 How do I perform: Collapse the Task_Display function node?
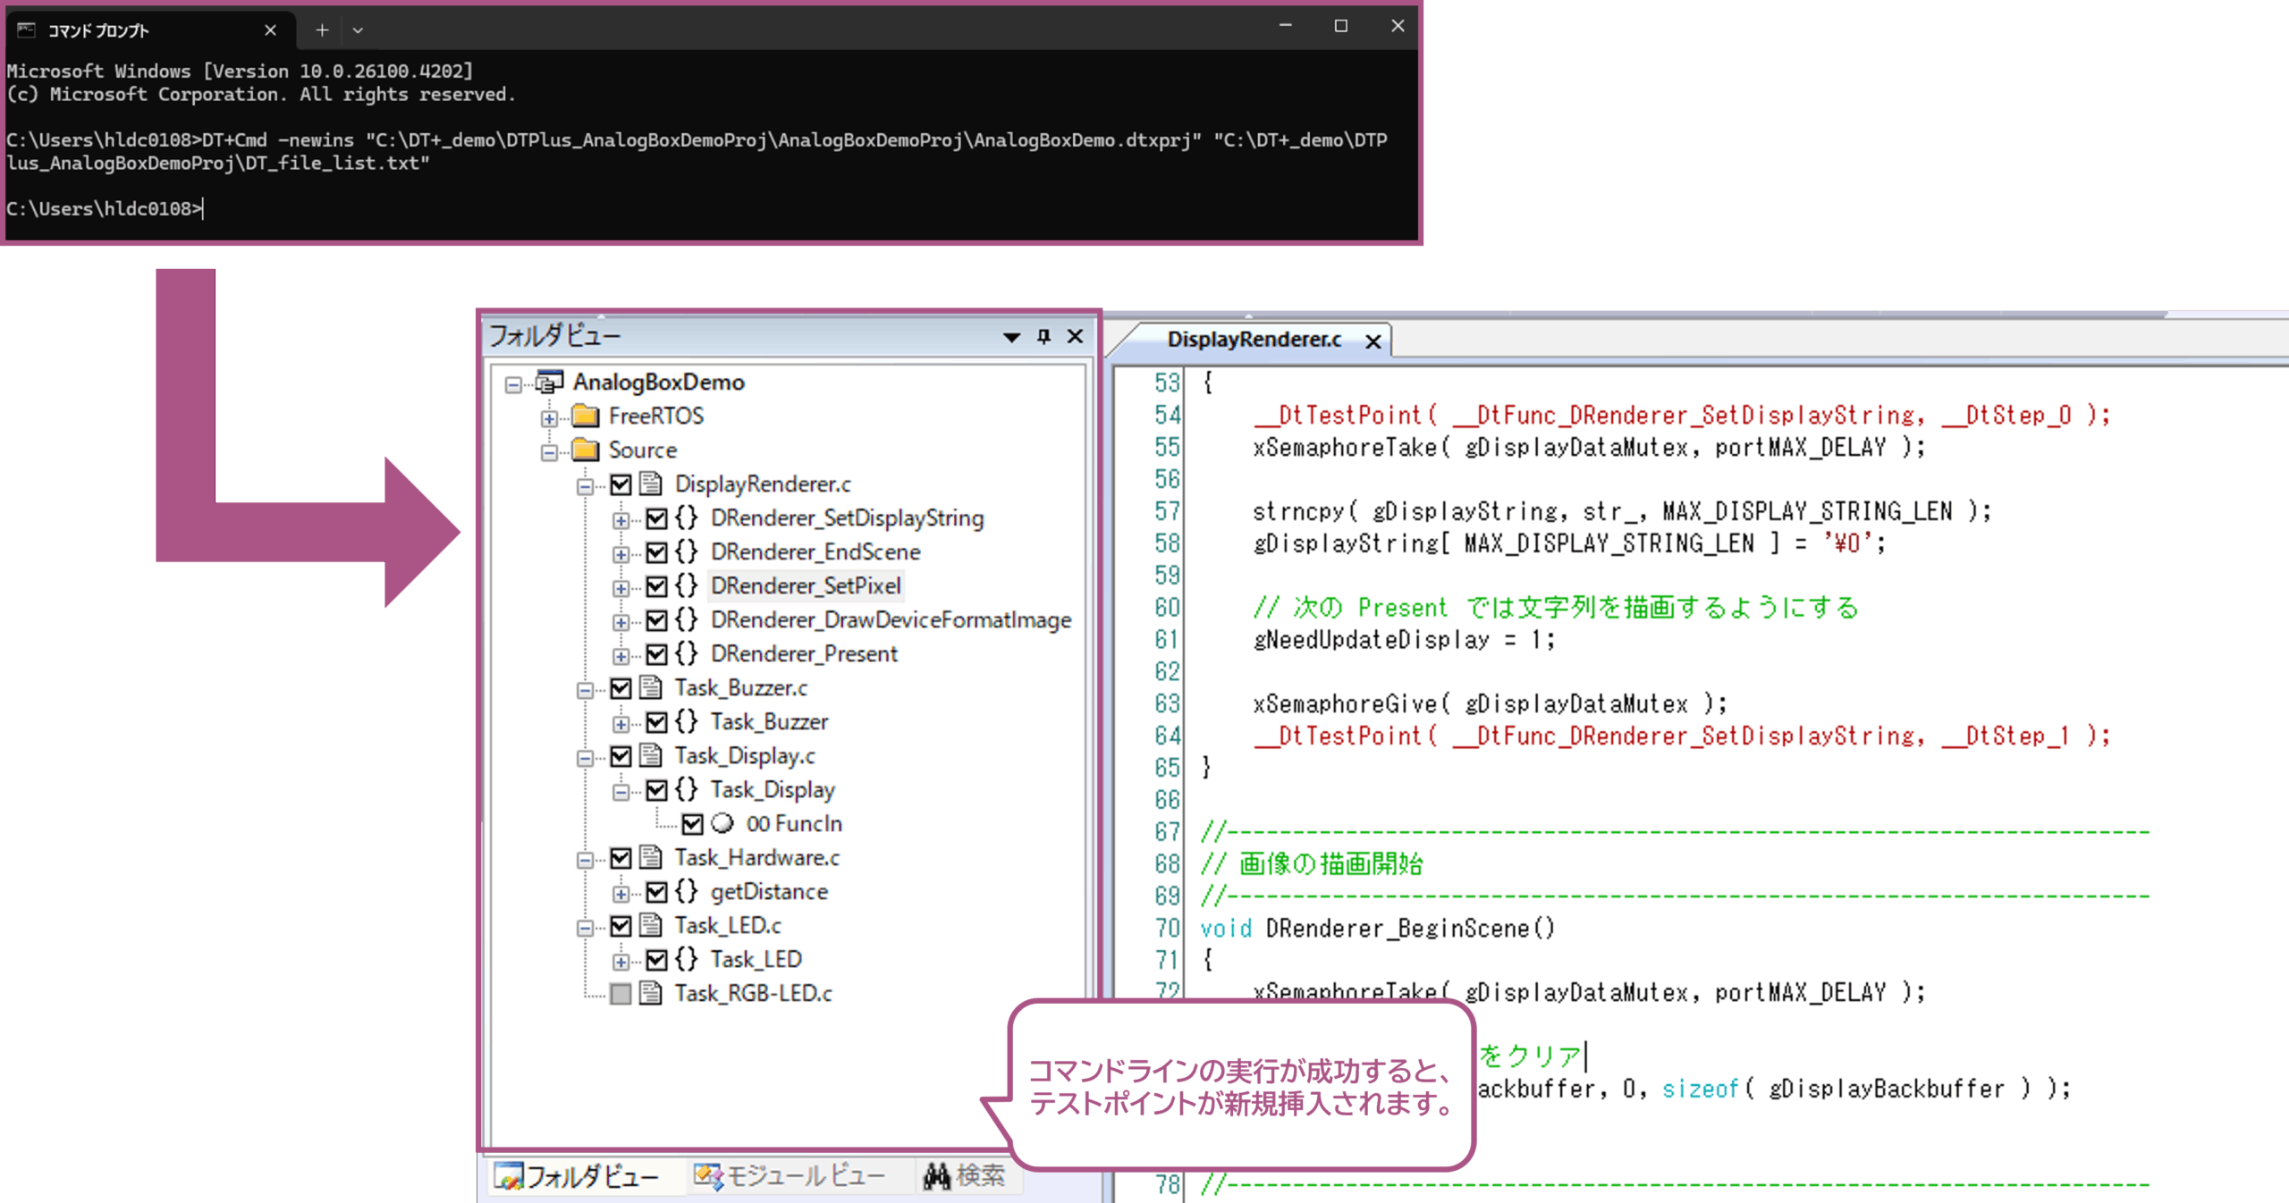click(621, 791)
